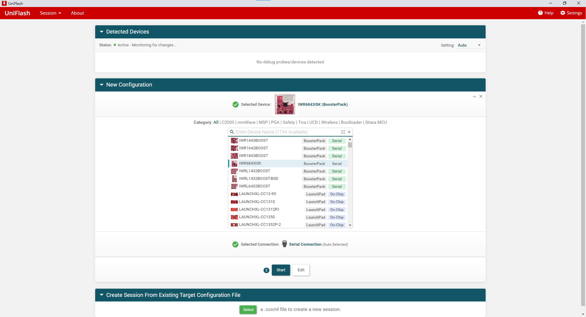Click Serial tag on IWR1642BOOST row
The image size is (586, 317).
(x=337, y=148)
